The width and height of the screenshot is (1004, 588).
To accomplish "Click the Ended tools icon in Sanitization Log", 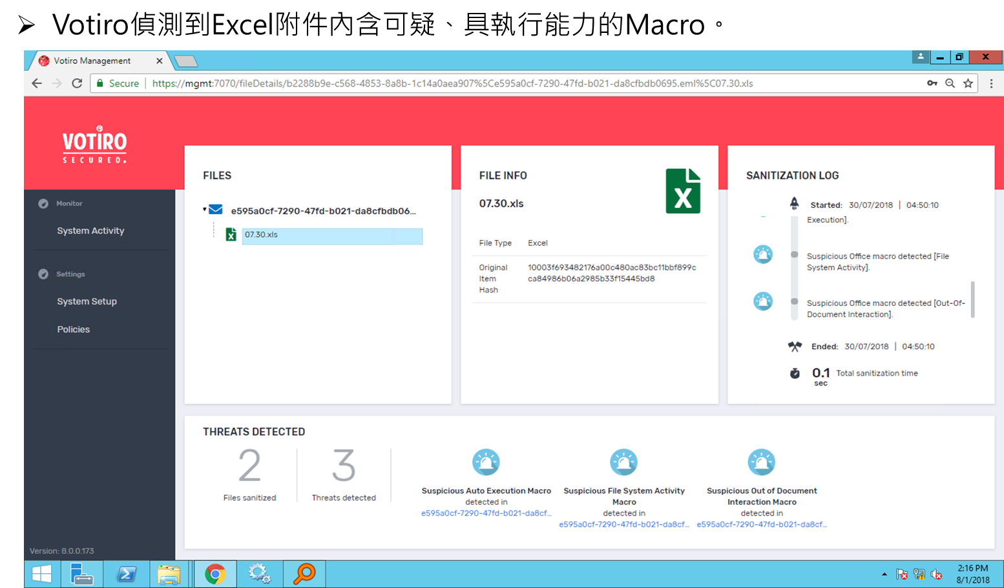I will 795,347.
